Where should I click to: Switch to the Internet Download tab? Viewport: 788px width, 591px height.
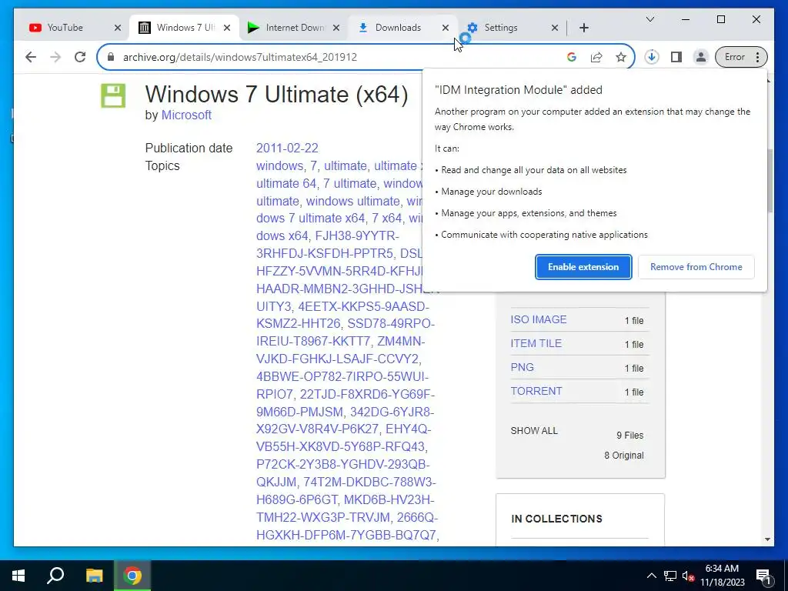coord(295,28)
